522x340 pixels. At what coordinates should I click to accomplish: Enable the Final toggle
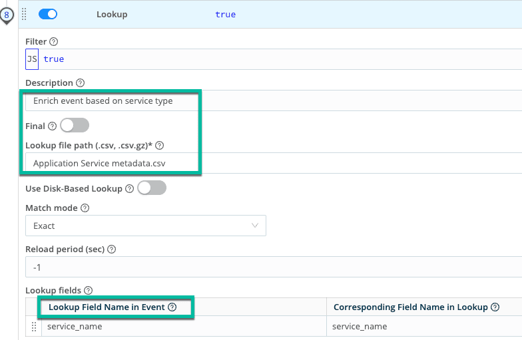point(74,126)
